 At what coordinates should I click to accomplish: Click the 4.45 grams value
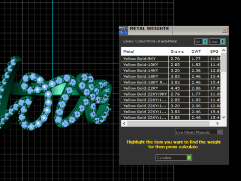175,88
